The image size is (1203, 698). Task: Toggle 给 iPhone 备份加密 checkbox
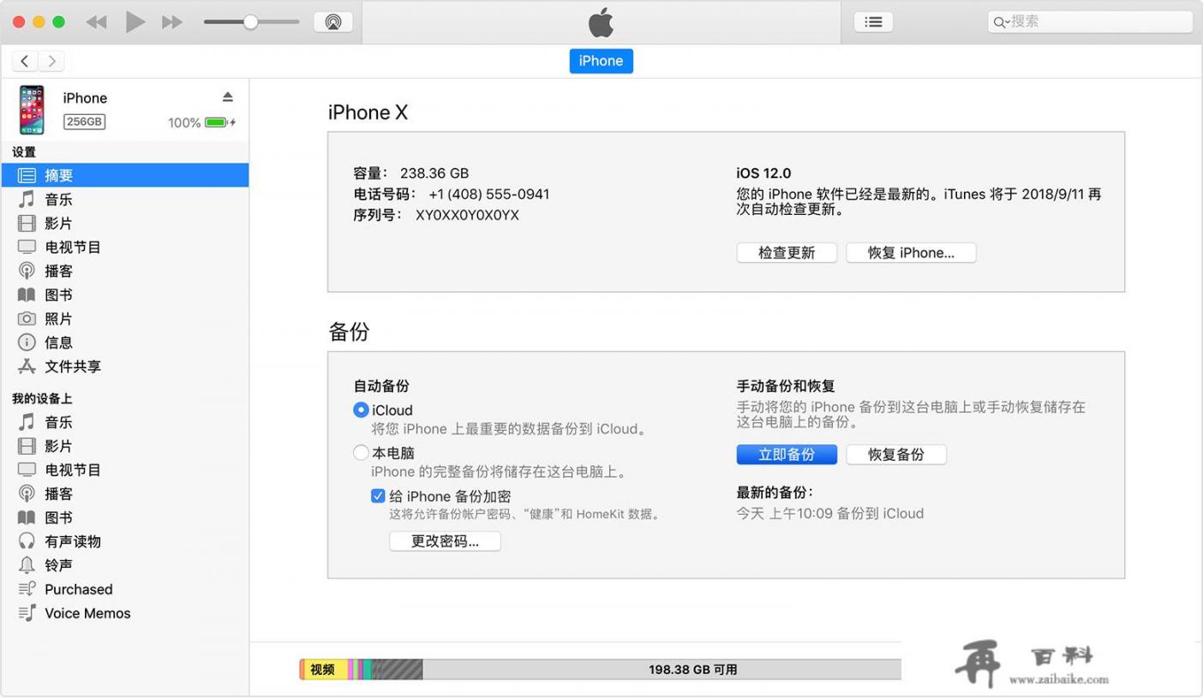378,496
